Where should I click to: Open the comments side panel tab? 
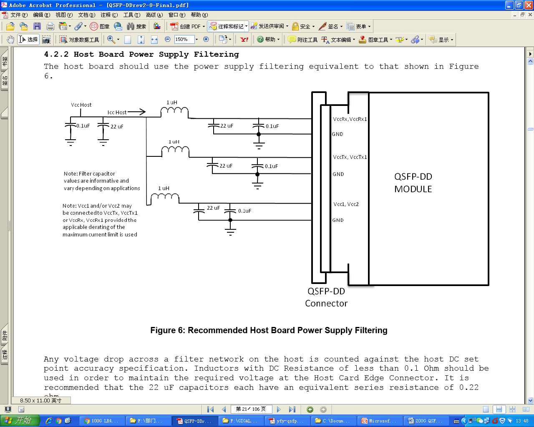point(5,355)
